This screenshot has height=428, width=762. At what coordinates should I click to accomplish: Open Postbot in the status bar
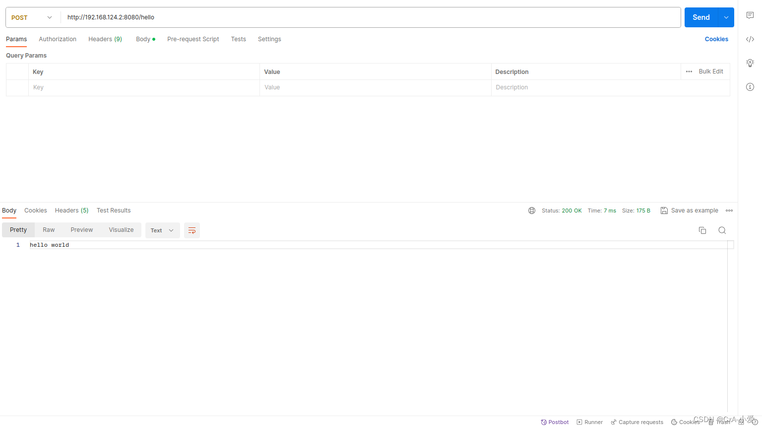pos(555,422)
